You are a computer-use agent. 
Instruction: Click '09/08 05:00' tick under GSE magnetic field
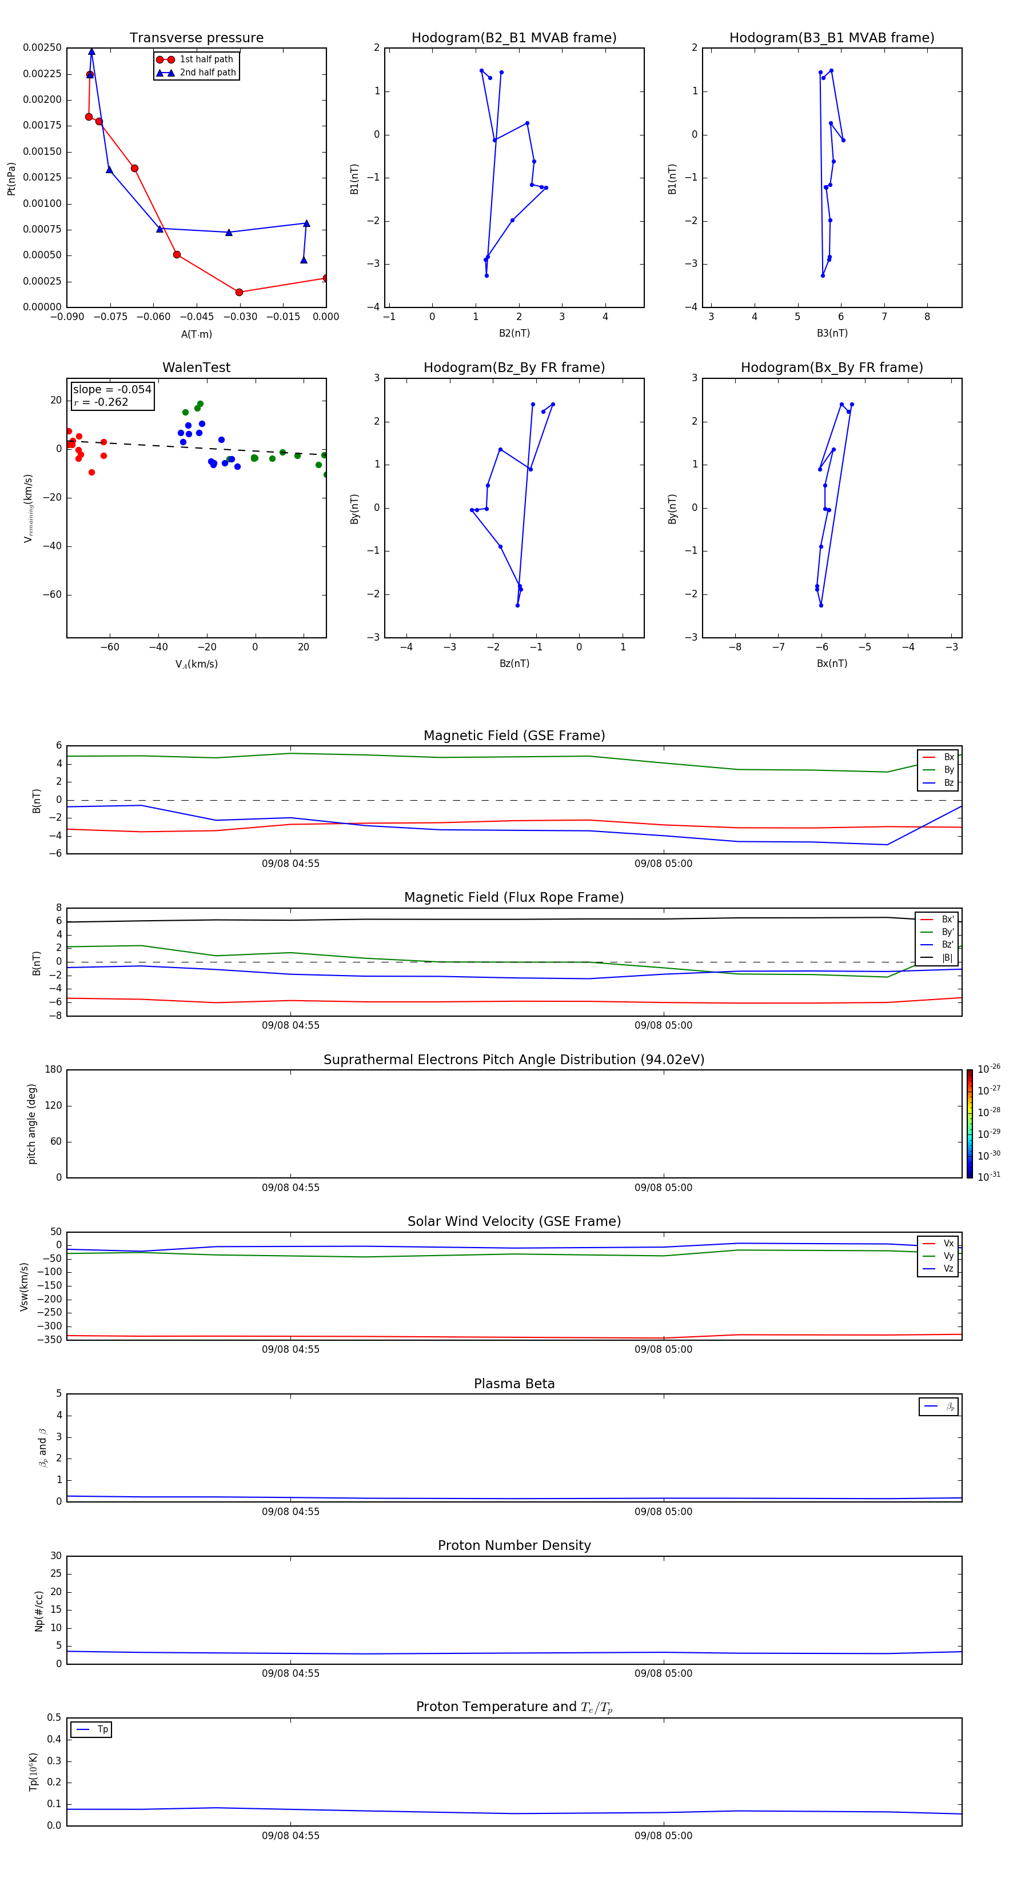[664, 863]
